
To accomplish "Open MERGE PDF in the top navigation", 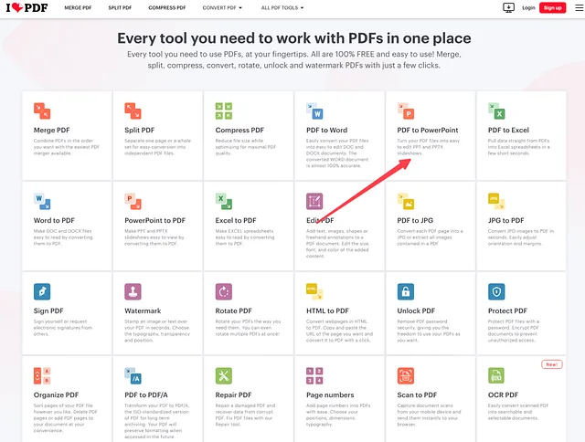I will 78,8.
